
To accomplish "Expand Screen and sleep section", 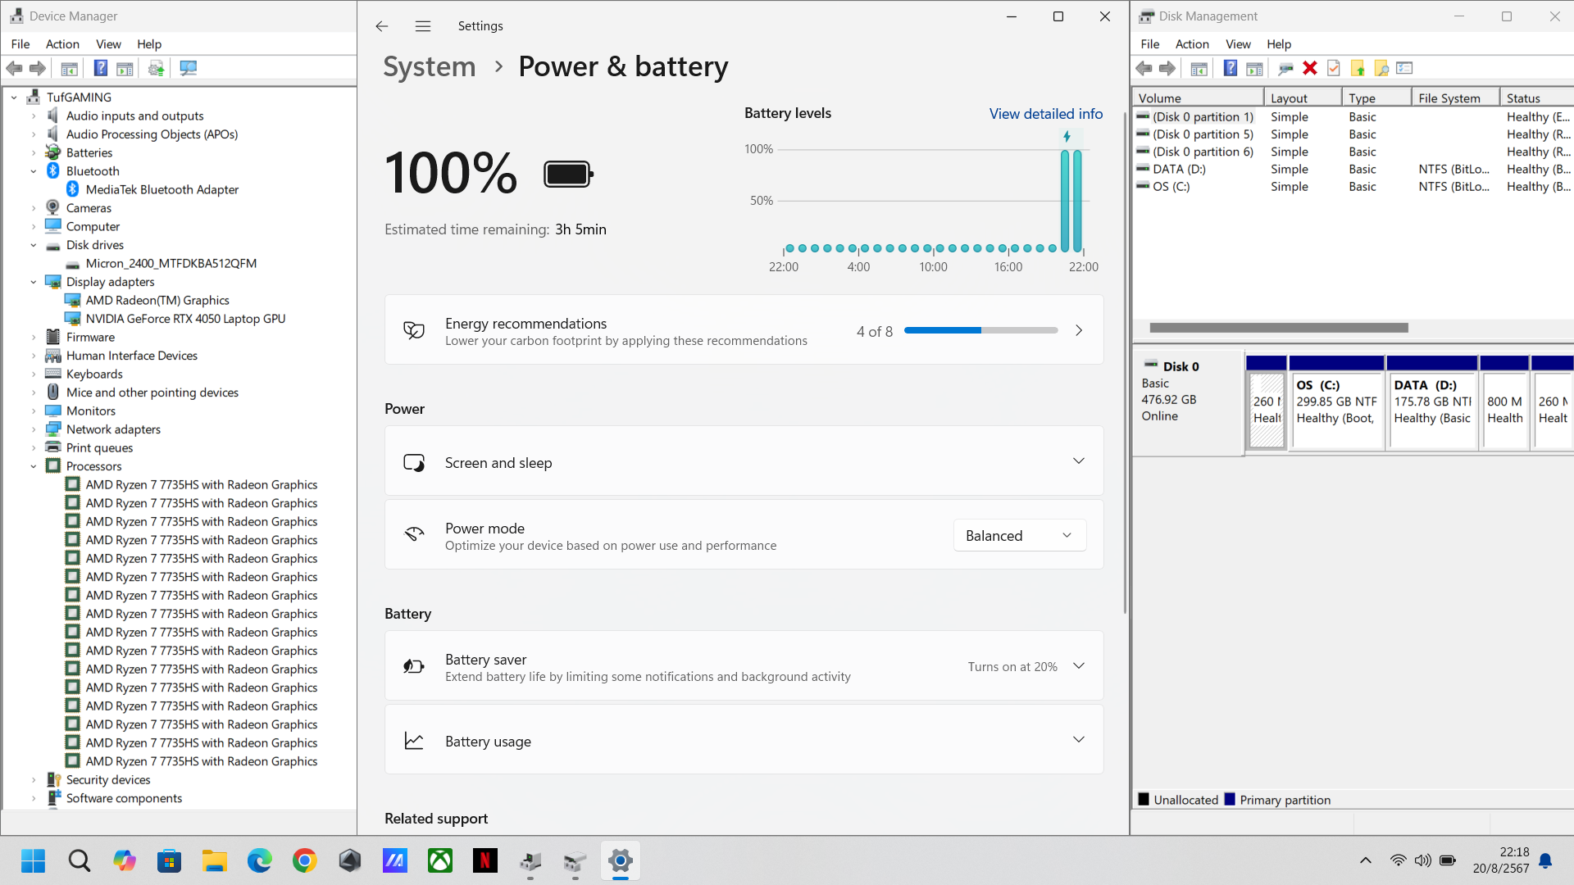I will [744, 462].
